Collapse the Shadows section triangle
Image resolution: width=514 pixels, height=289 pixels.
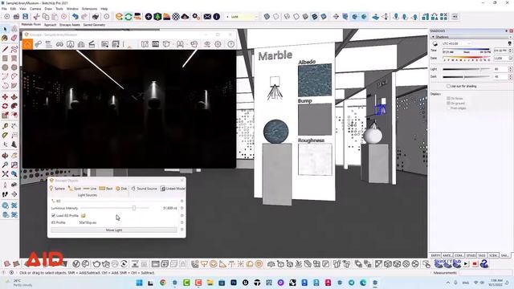point(433,37)
